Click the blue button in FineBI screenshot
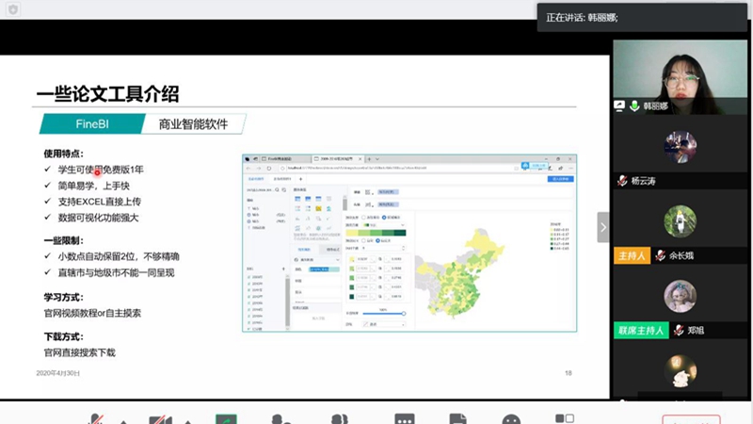Screen dimensions: 753x424 coord(560,179)
